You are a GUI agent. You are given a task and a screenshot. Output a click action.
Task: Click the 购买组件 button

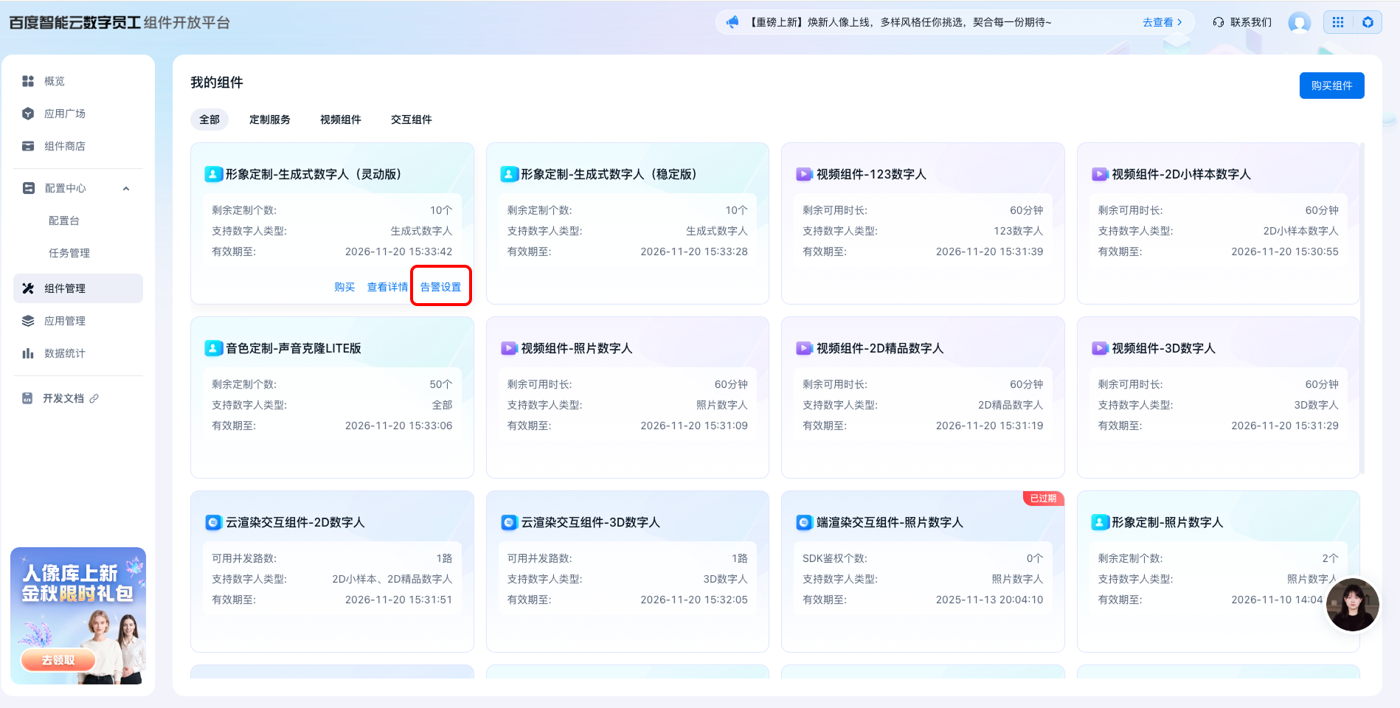1331,86
